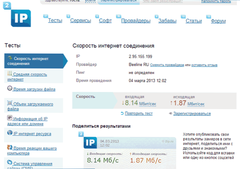The height and width of the screenshot is (169, 240).
Task: Click the badge counter above Забавы menu
Action: 156,16
